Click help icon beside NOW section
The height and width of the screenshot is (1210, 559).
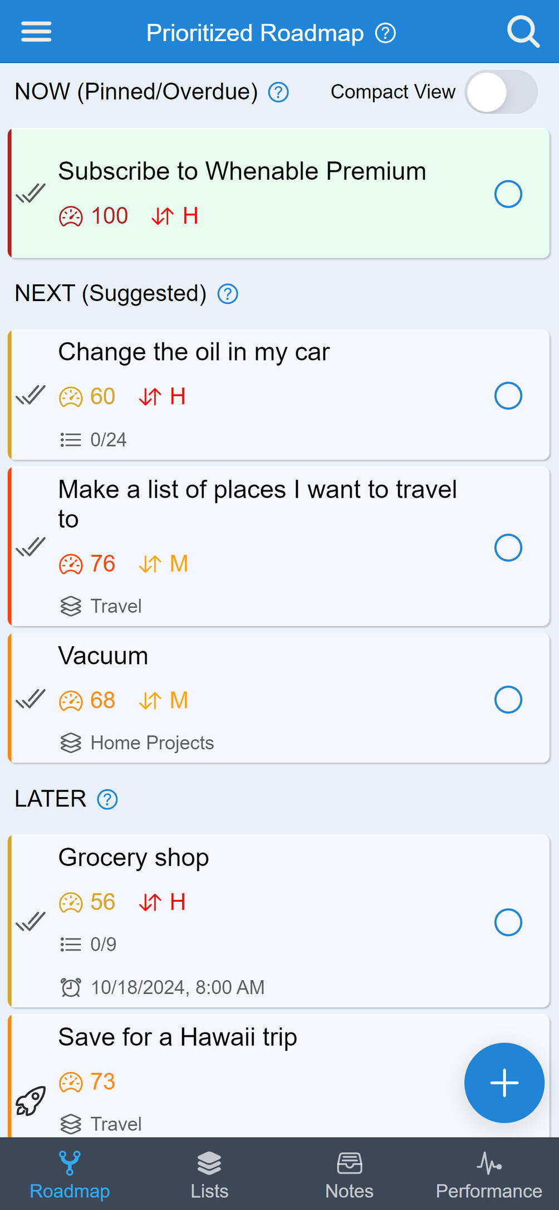tap(278, 92)
